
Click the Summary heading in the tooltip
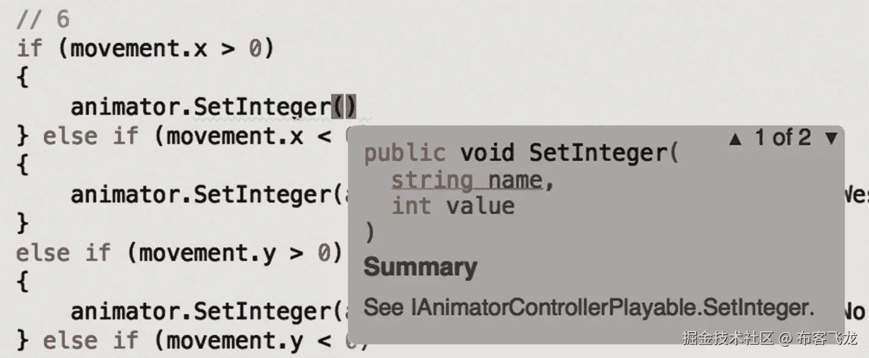420,267
